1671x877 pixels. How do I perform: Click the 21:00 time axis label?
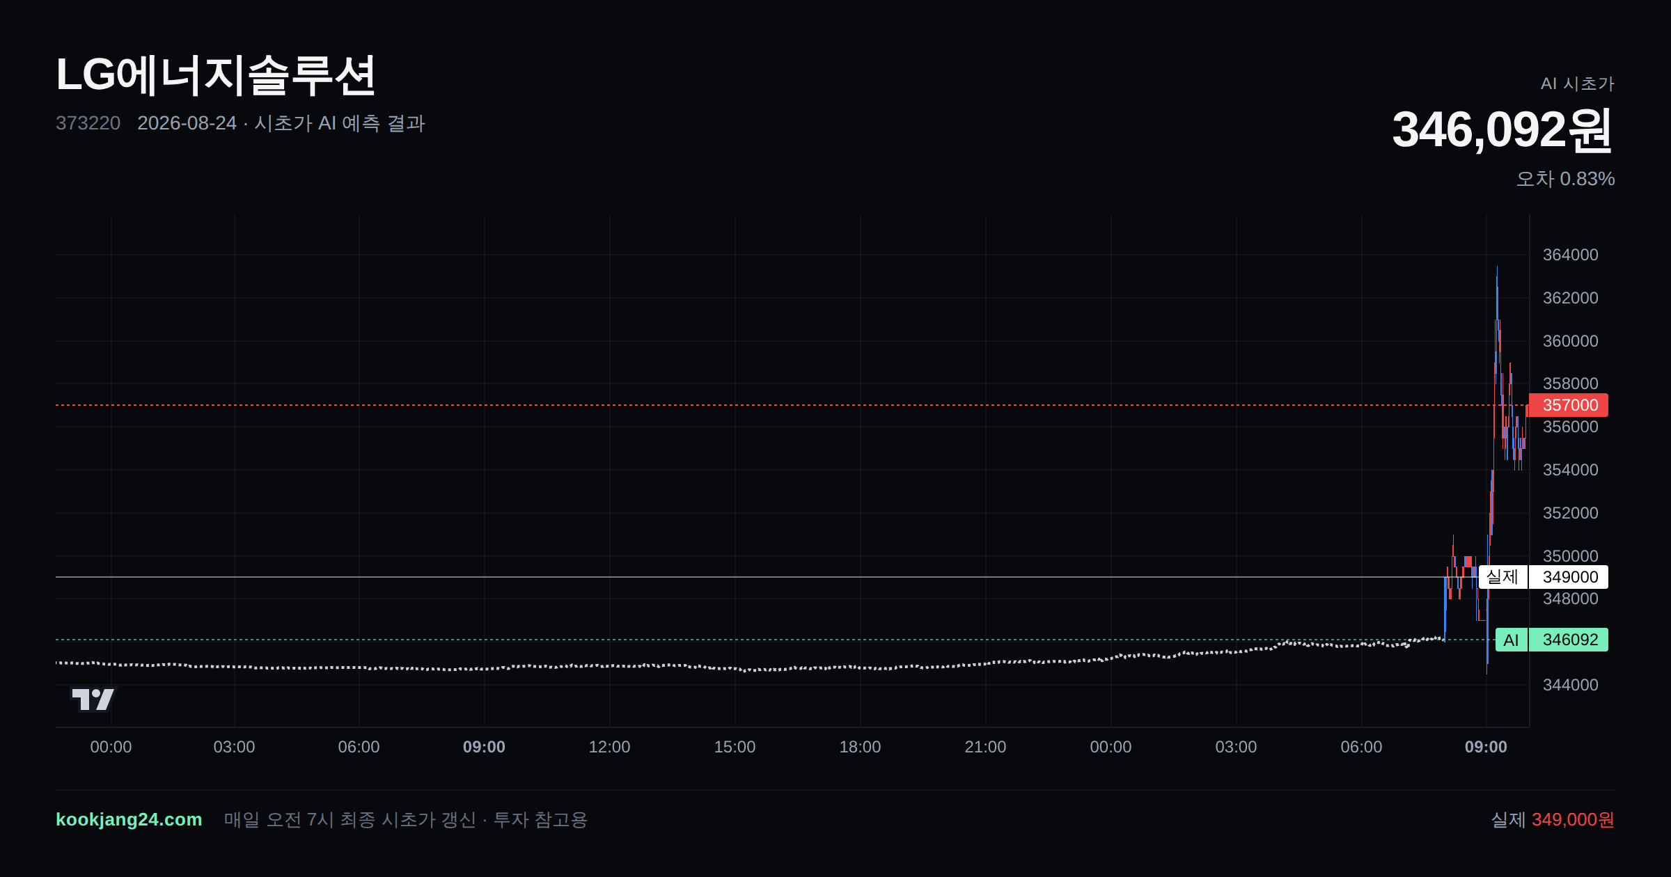pos(985,747)
